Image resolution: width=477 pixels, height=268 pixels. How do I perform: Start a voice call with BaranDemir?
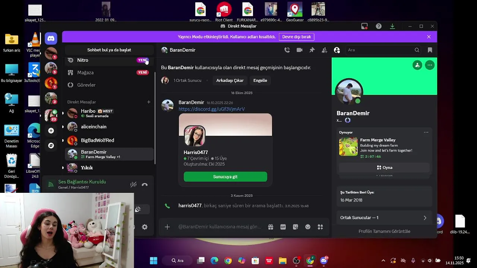pyautogui.click(x=287, y=50)
